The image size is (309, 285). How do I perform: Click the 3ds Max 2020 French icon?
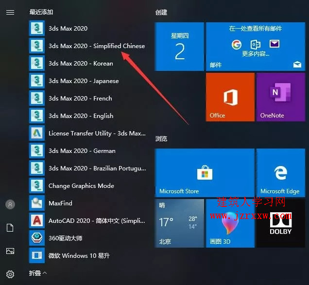pos(37,98)
